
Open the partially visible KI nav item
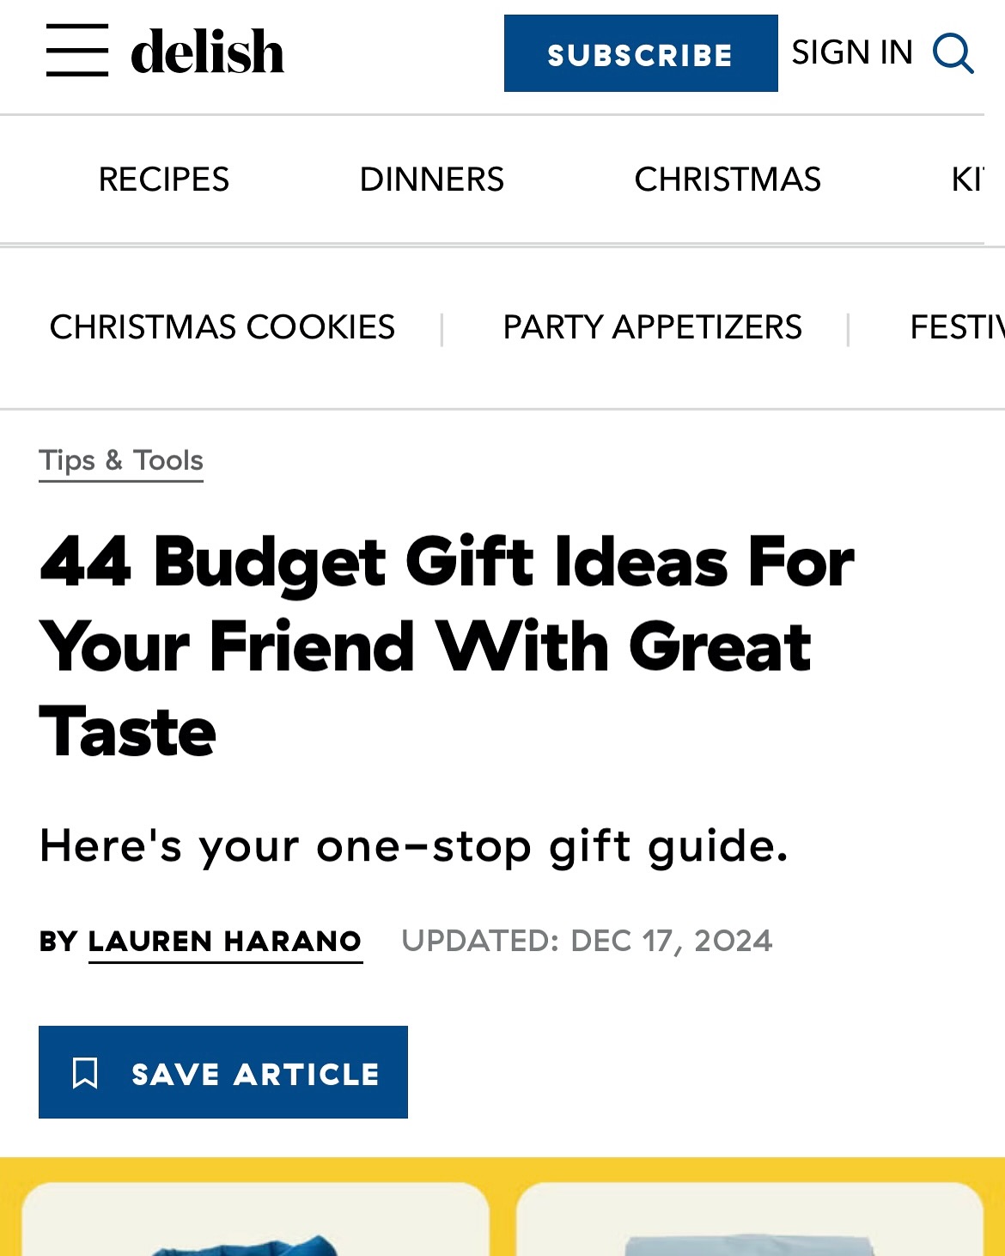pyautogui.click(x=967, y=179)
